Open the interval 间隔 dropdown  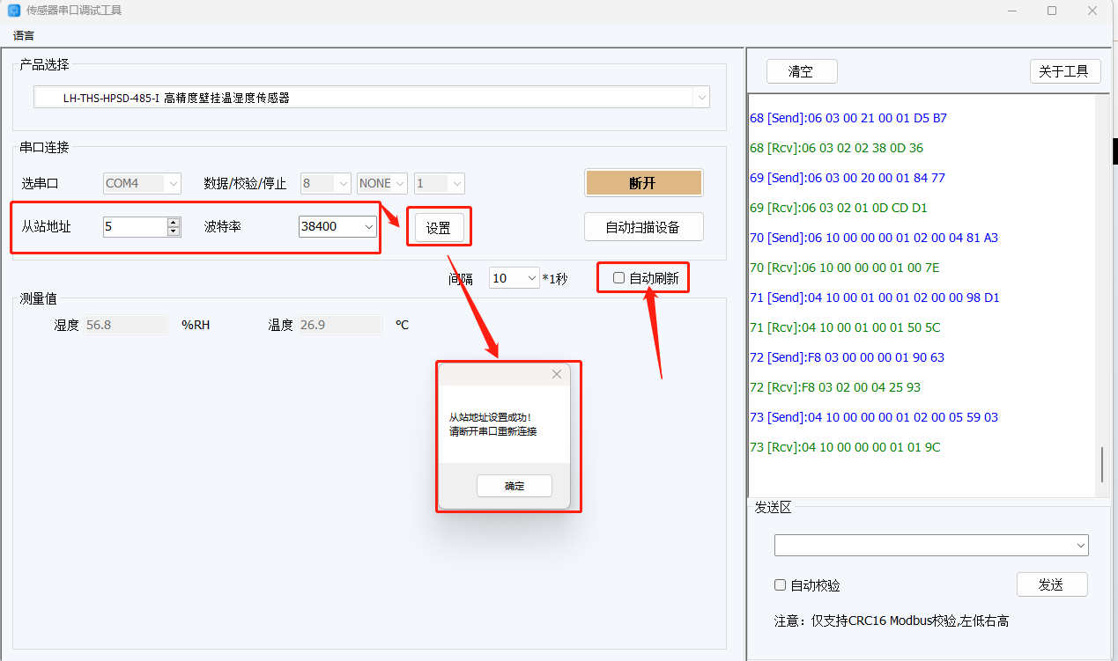[531, 278]
